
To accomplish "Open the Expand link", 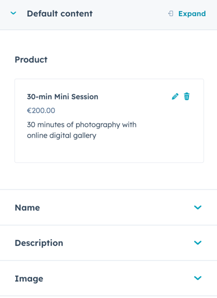I will coord(192,14).
